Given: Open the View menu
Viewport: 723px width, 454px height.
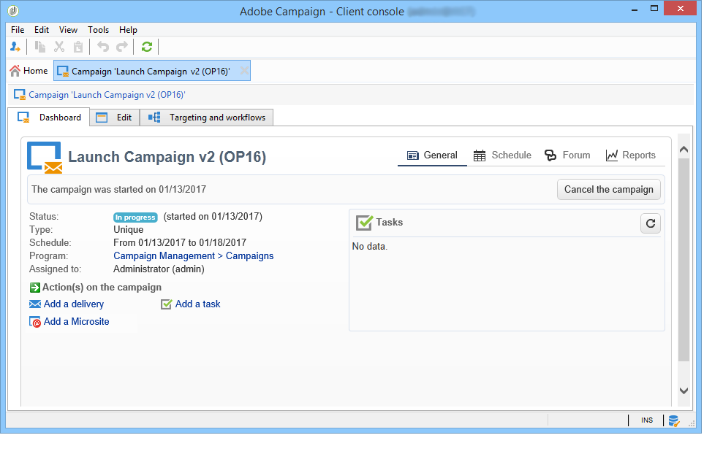Looking at the screenshot, I should click(x=68, y=30).
